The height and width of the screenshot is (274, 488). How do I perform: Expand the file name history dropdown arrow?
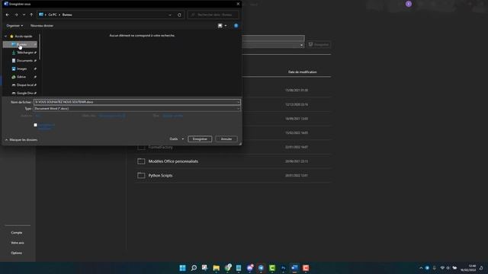coord(239,102)
